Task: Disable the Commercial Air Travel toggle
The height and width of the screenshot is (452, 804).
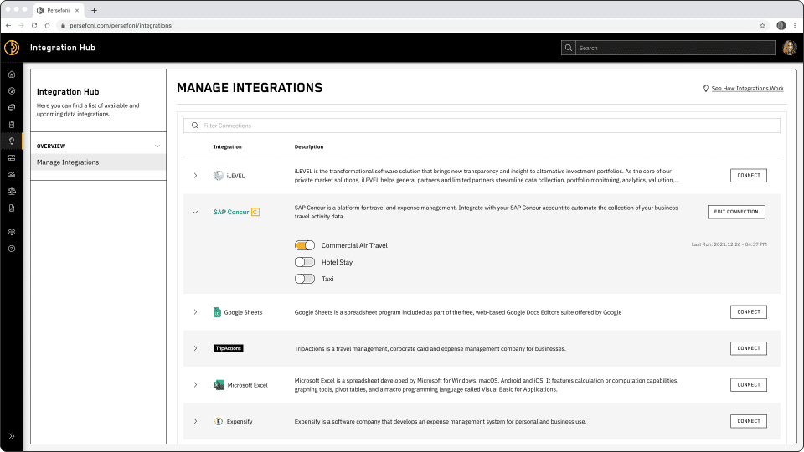Action: click(x=305, y=245)
